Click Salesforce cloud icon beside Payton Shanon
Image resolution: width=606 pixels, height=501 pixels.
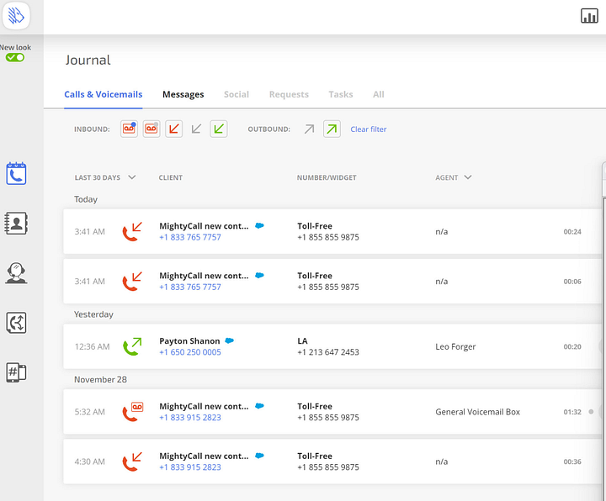tap(230, 340)
